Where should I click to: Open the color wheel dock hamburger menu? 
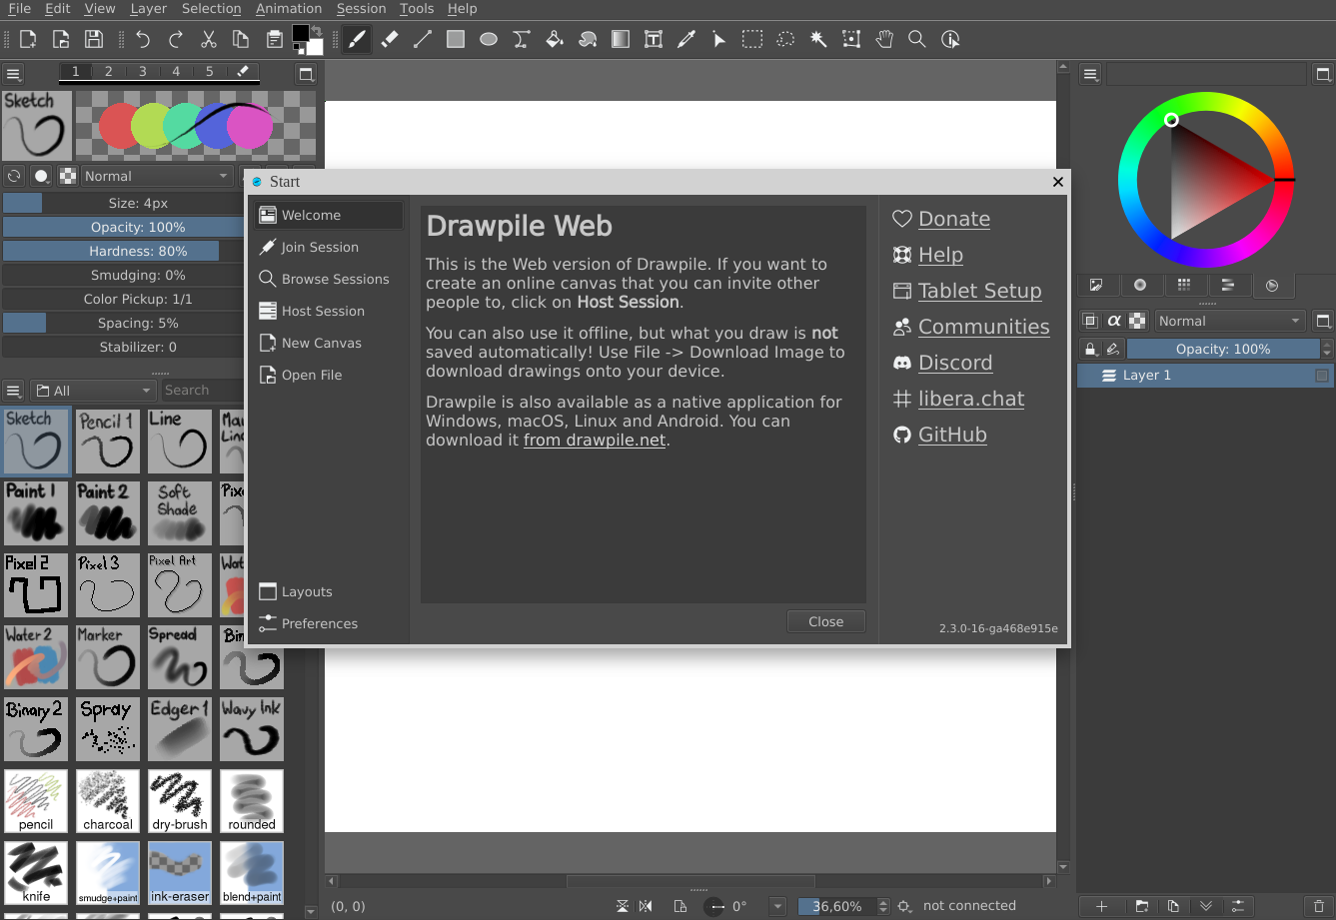1090,74
